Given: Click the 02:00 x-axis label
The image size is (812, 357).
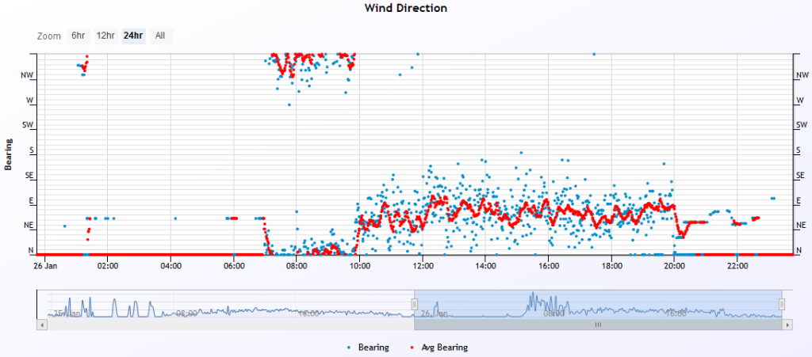Looking at the screenshot, I should click(x=107, y=267).
